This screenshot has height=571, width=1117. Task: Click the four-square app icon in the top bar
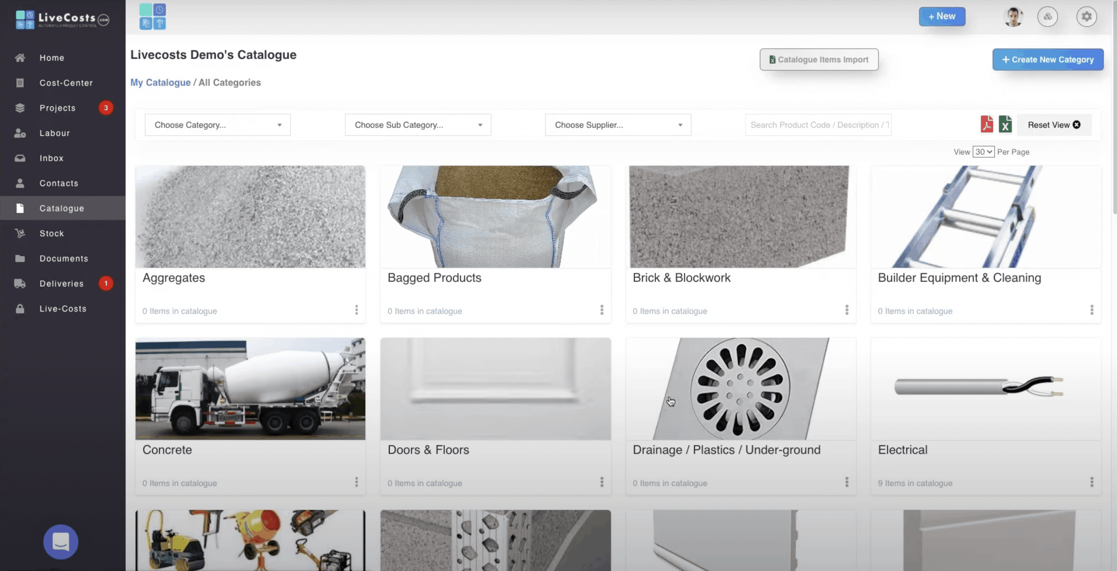click(152, 17)
